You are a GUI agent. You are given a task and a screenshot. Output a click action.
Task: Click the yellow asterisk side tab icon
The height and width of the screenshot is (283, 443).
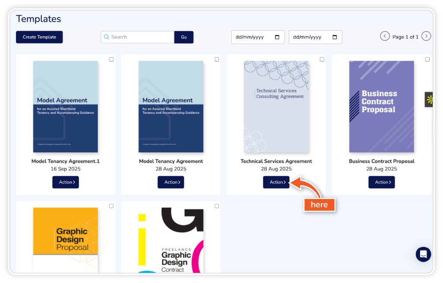tap(429, 100)
